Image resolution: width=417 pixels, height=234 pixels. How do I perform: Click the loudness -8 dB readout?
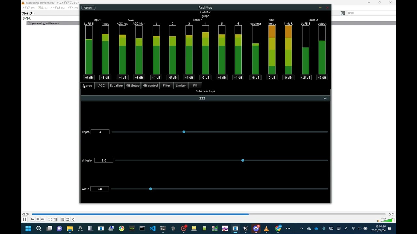pos(255,77)
